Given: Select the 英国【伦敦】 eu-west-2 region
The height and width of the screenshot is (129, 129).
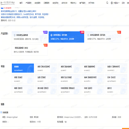Looking at the screenshot, I should [23, 79].
